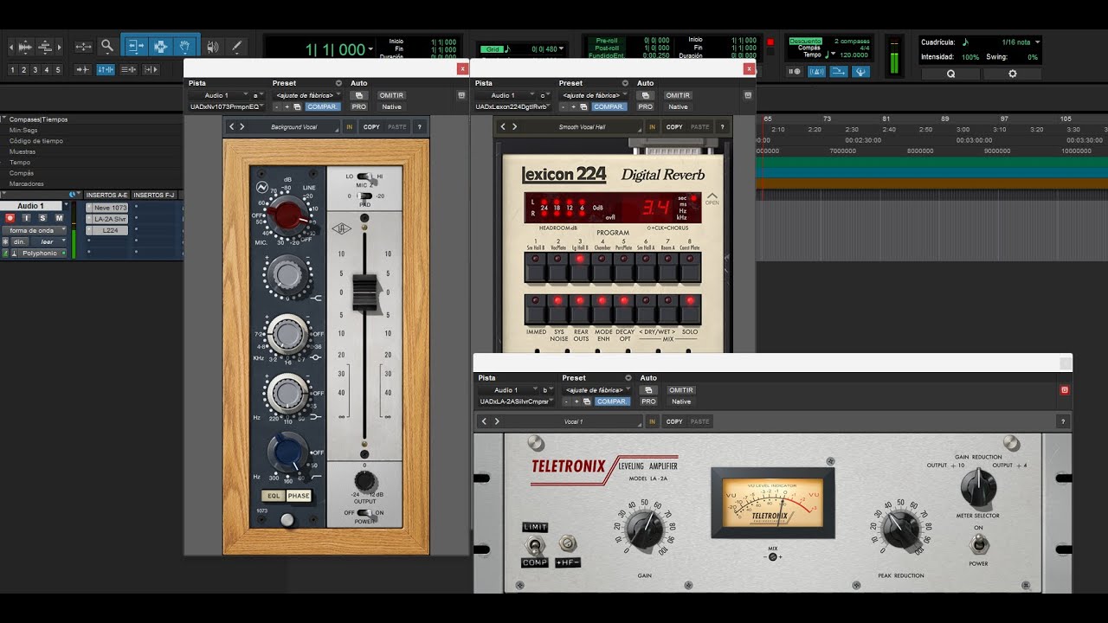Select the Pencil tool
Viewport: 1108px width, 623px height.
[235, 47]
